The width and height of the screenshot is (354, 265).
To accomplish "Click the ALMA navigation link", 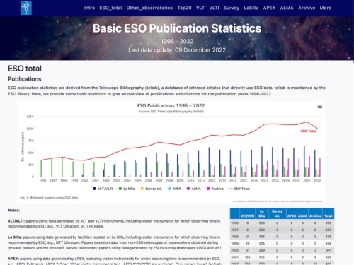I will [x=287, y=8].
